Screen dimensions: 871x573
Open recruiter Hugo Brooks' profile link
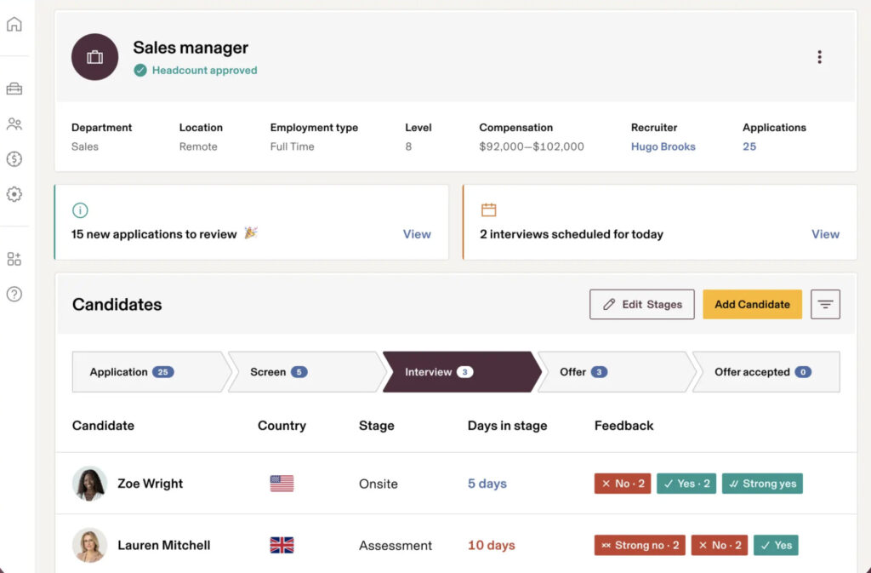pos(663,146)
